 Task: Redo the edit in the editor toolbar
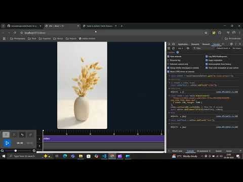tap(30, 135)
